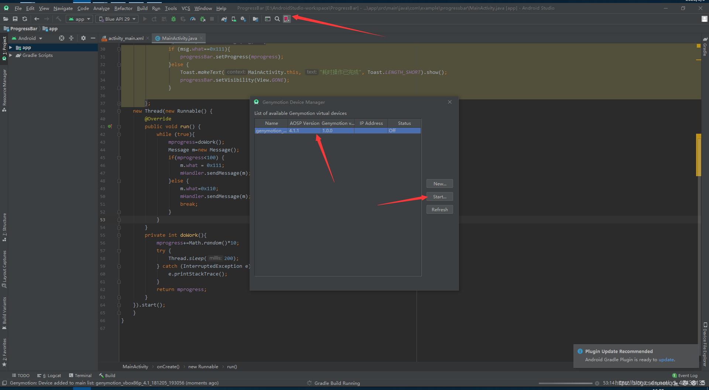Open the Blue API 29 device dropdown
Screen dimensions: 709x390
[x=117, y=19]
